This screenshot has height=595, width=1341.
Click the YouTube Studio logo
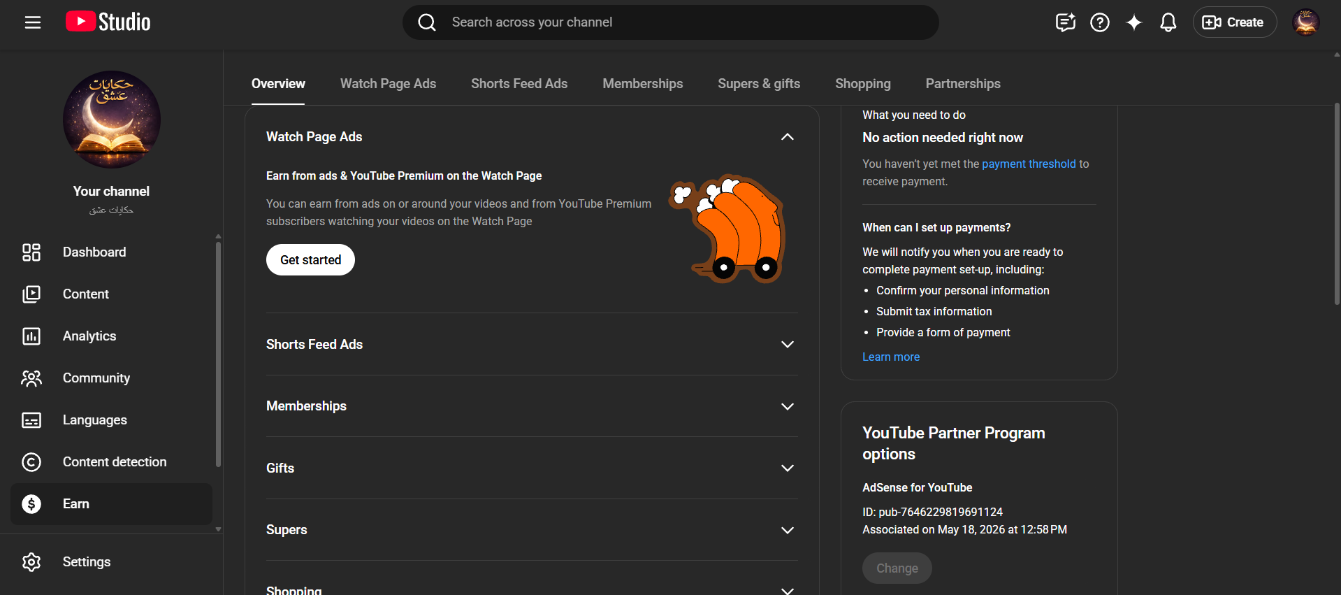pyautogui.click(x=108, y=22)
